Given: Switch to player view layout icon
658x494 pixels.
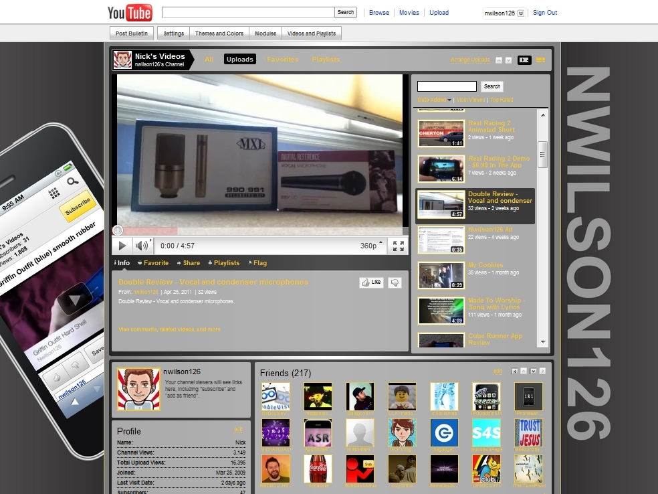Looking at the screenshot, I should pyautogui.click(x=524, y=60).
